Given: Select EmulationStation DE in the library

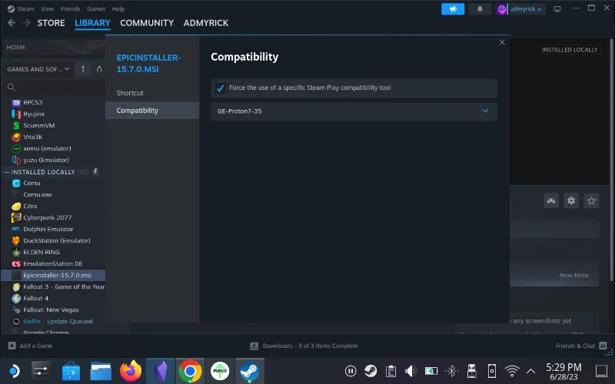Looking at the screenshot, I should (52, 264).
